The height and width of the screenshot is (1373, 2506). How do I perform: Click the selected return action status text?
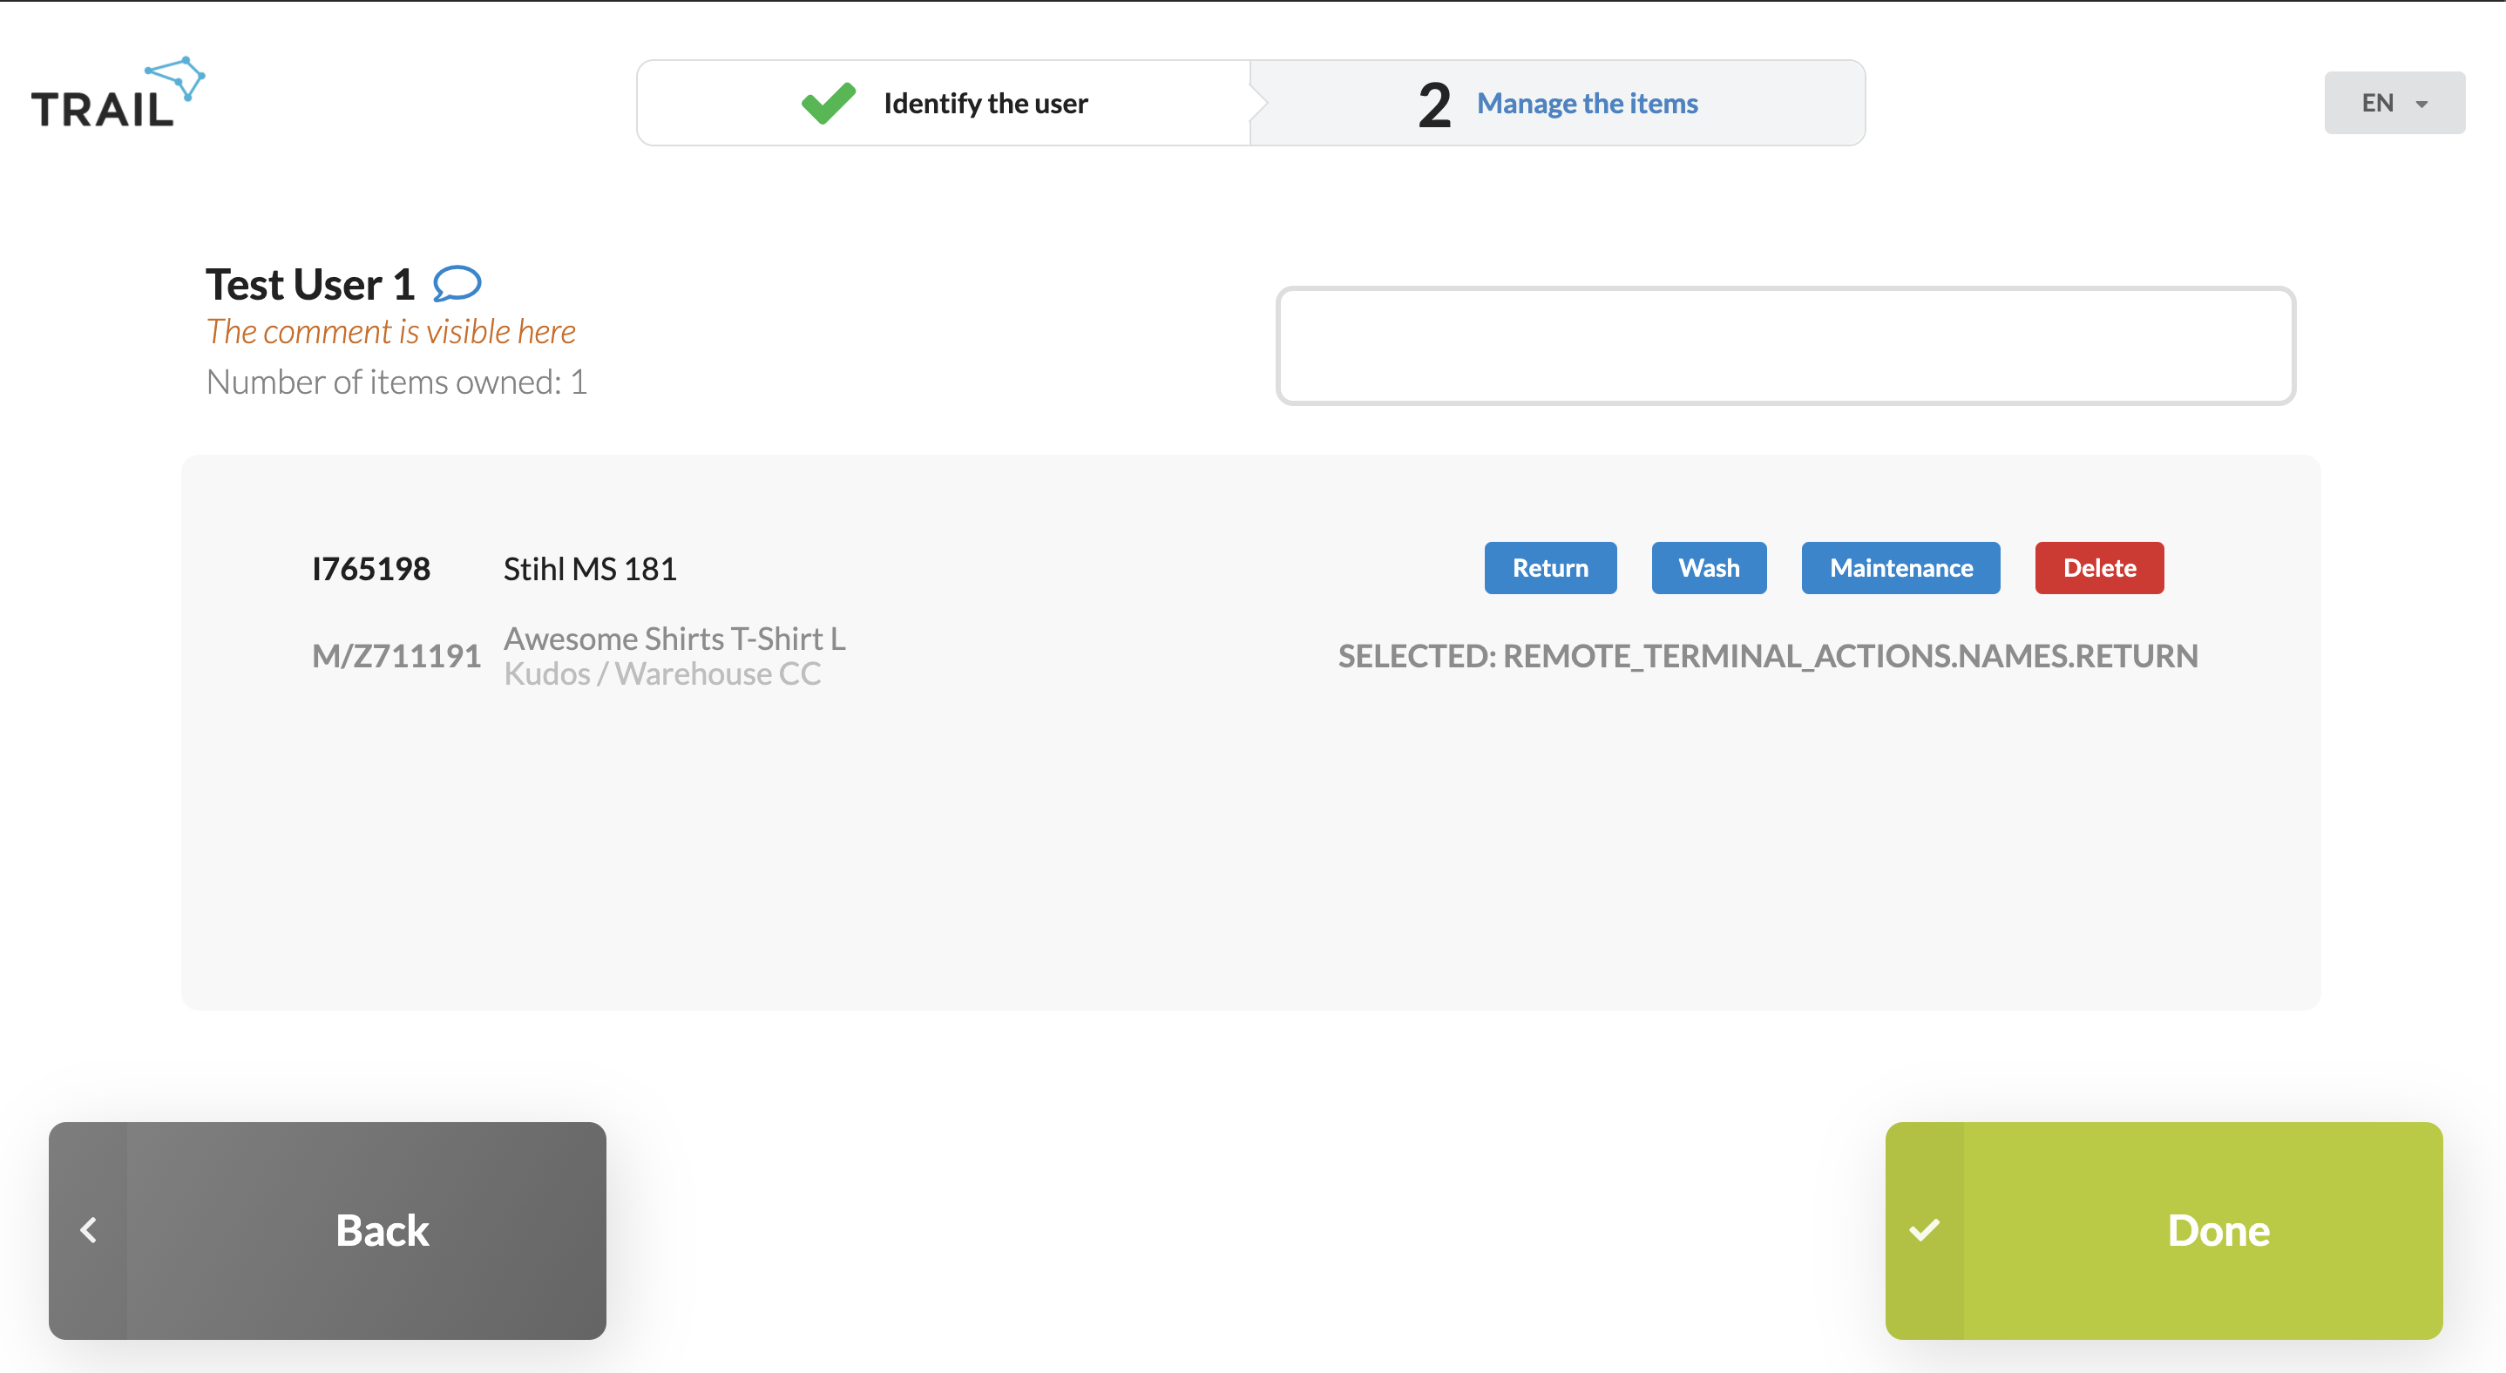(x=1768, y=656)
